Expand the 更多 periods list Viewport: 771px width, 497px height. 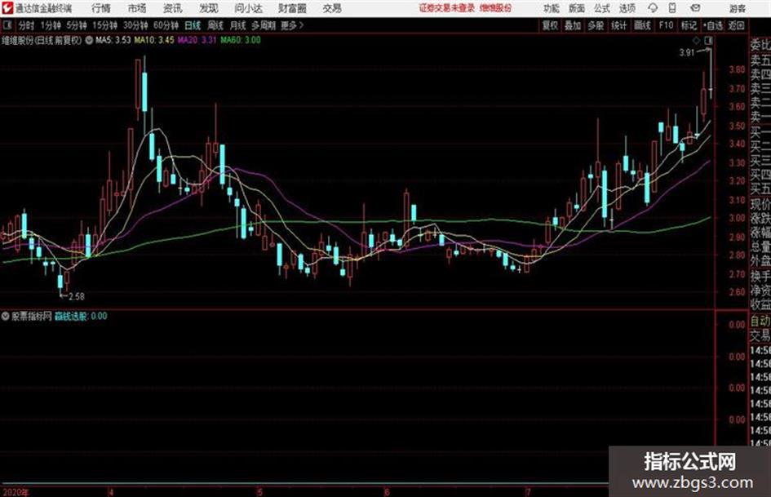coord(291,25)
